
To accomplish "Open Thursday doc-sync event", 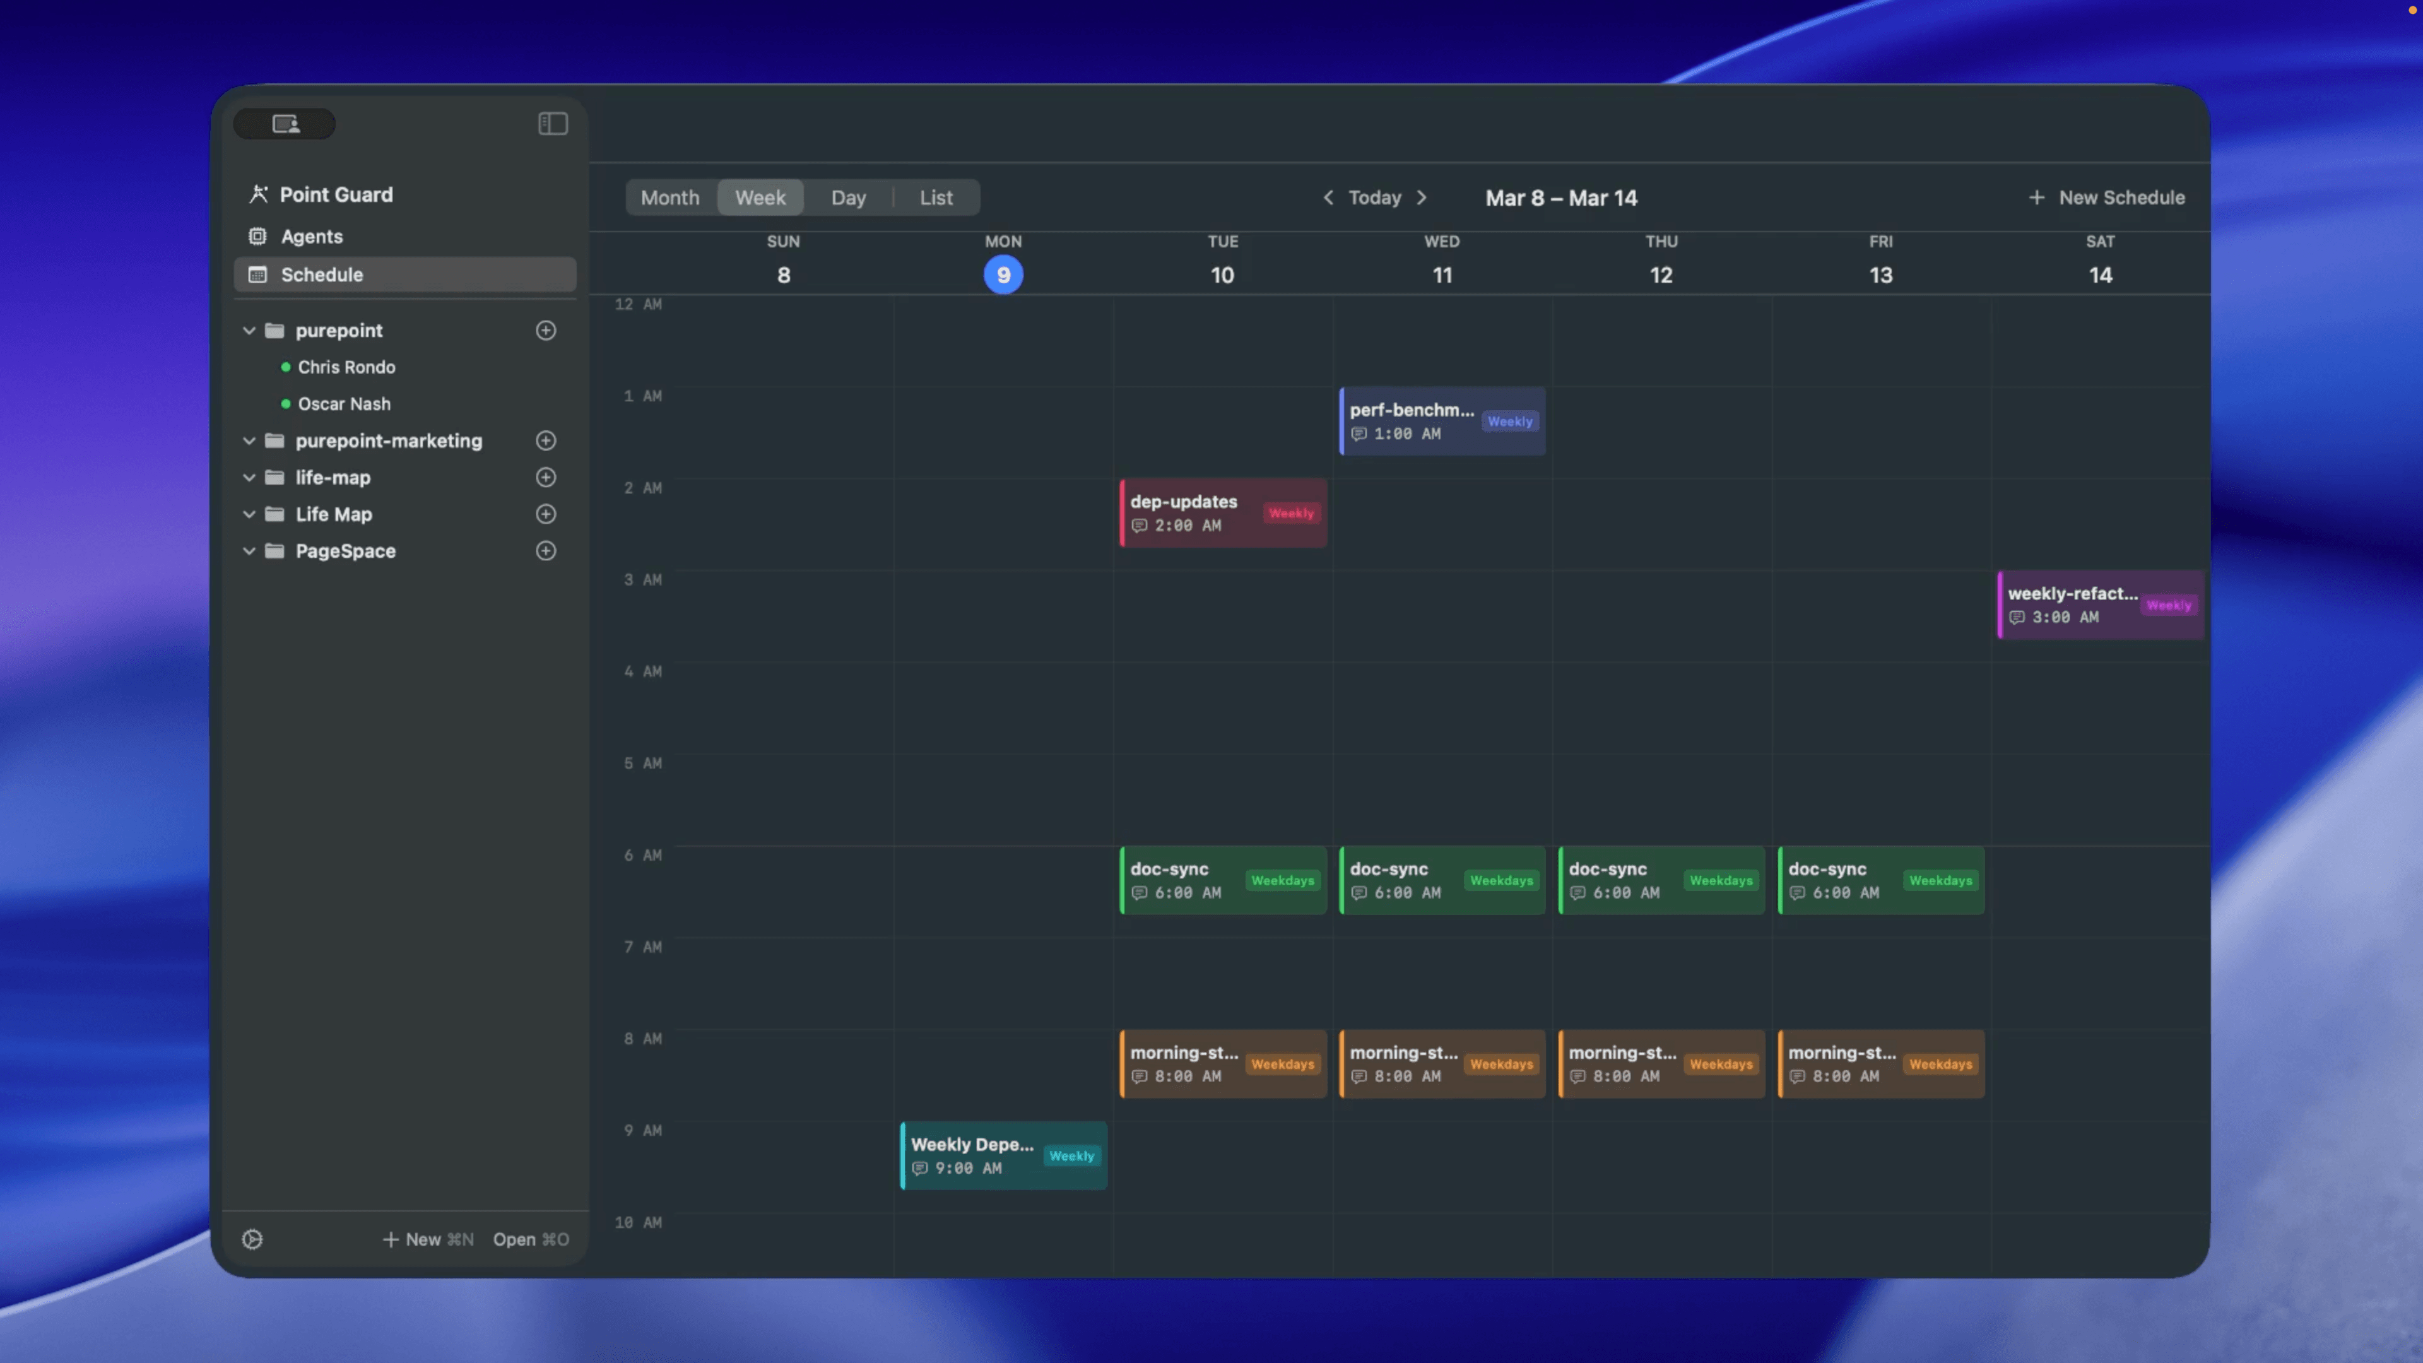I will coord(1661,880).
